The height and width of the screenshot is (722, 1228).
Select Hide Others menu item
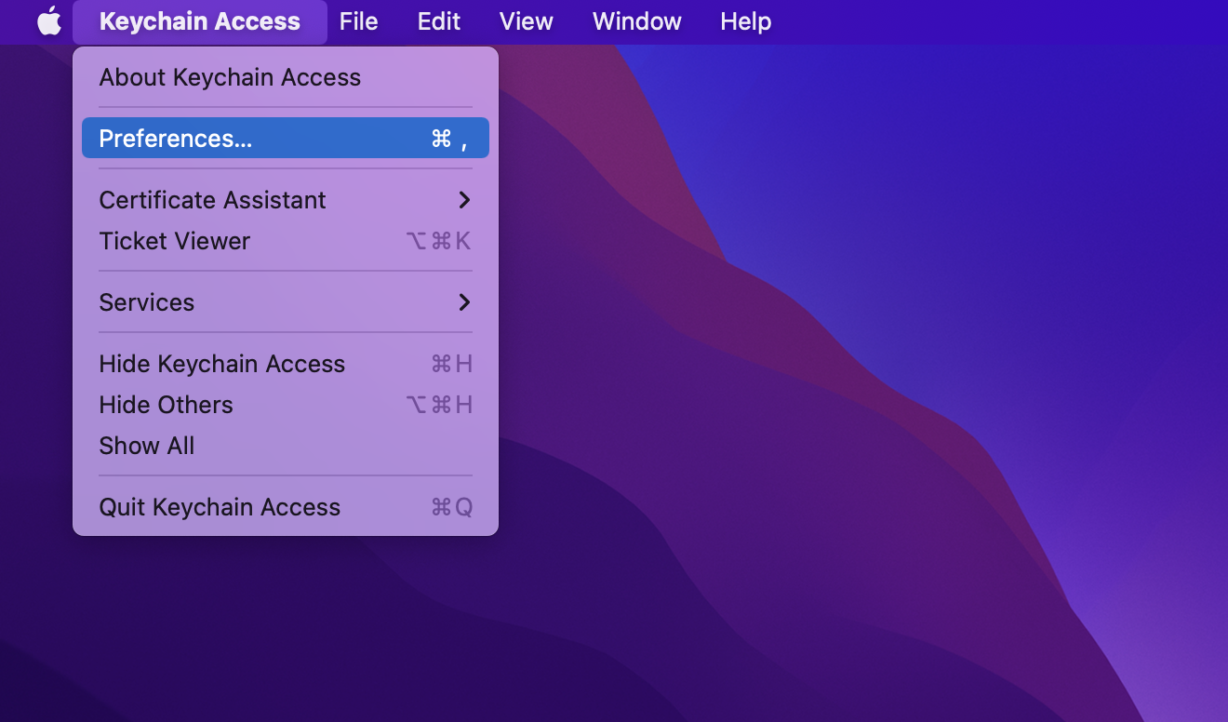(x=286, y=405)
